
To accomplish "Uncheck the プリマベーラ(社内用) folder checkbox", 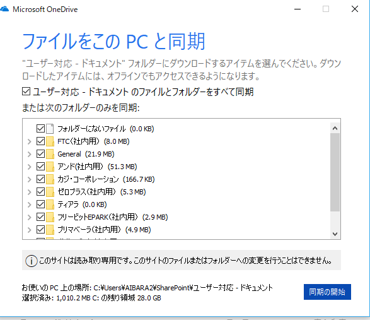I will (x=40, y=230).
